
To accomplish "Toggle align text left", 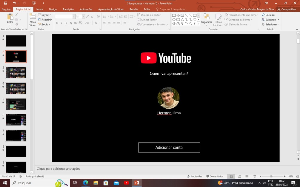I will click(x=105, y=23).
